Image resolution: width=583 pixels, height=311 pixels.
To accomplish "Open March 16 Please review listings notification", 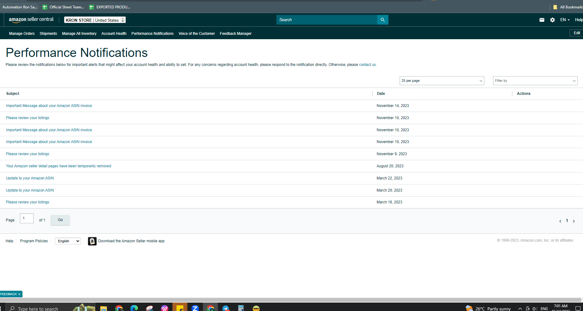I will tap(27, 202).
